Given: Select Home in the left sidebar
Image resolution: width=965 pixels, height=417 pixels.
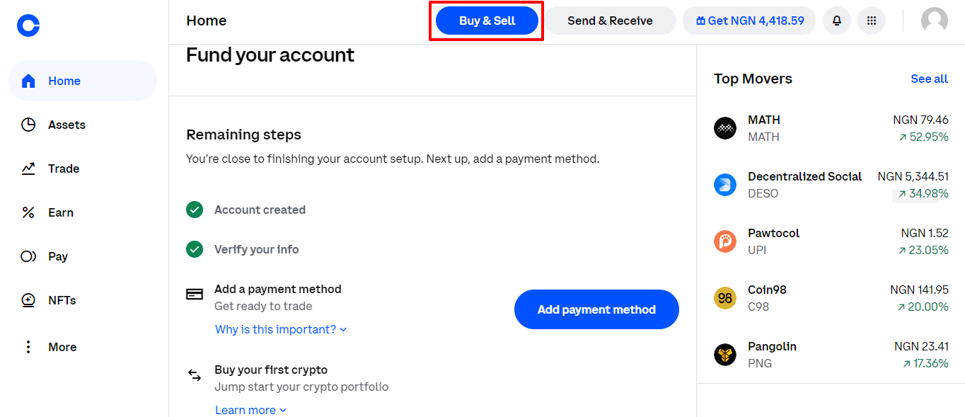Looking at the screenshot, I should [x=64, y=80].
